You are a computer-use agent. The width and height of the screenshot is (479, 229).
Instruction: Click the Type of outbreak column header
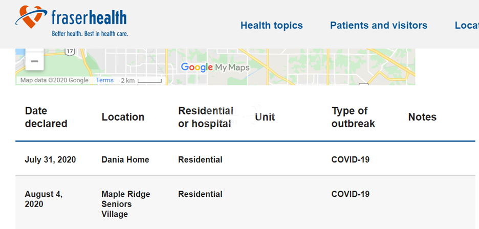point(354,117)
